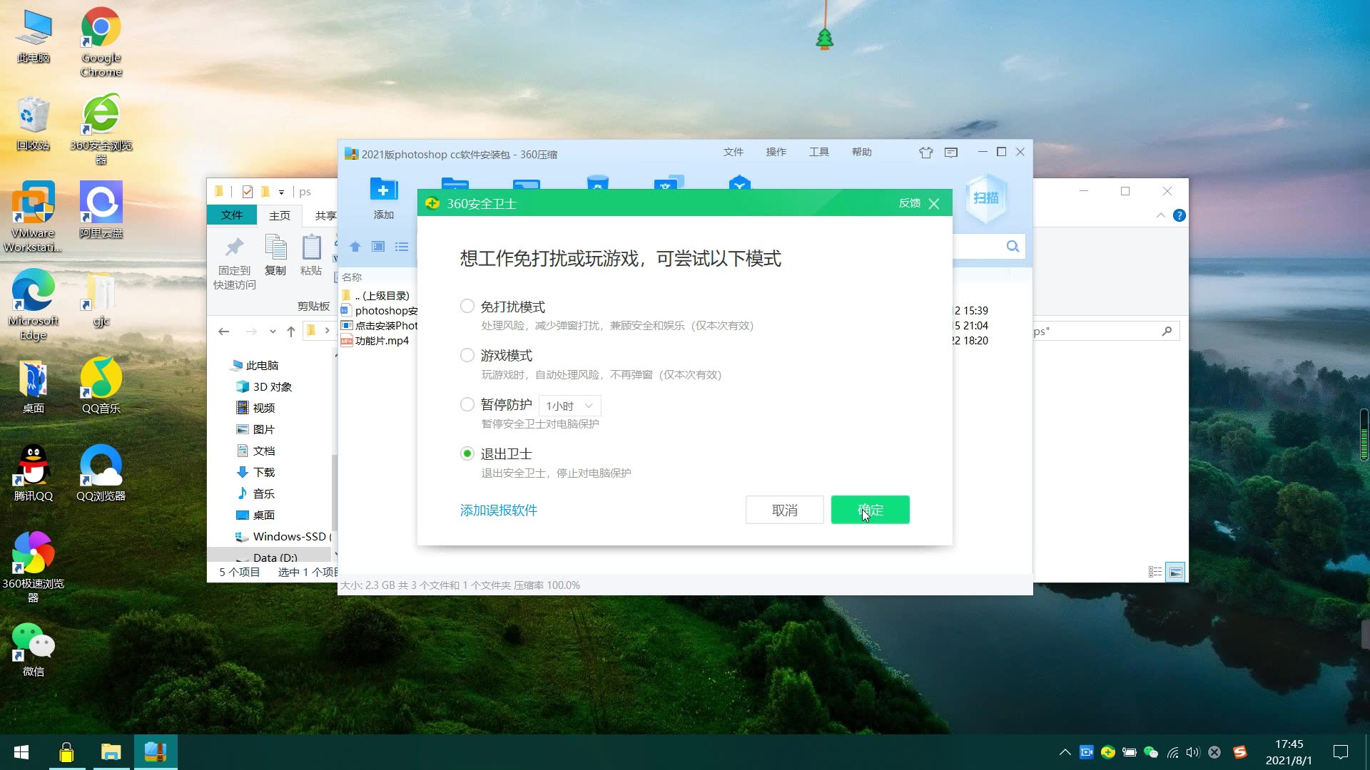Select the 游戏模式 radio option
1370x770 pixels.
click(467, 355)
